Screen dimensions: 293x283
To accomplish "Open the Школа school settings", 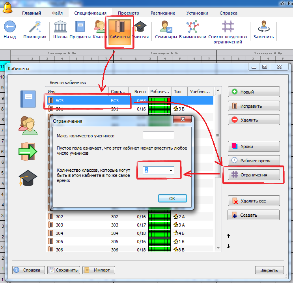I will [x=60, y=27].
